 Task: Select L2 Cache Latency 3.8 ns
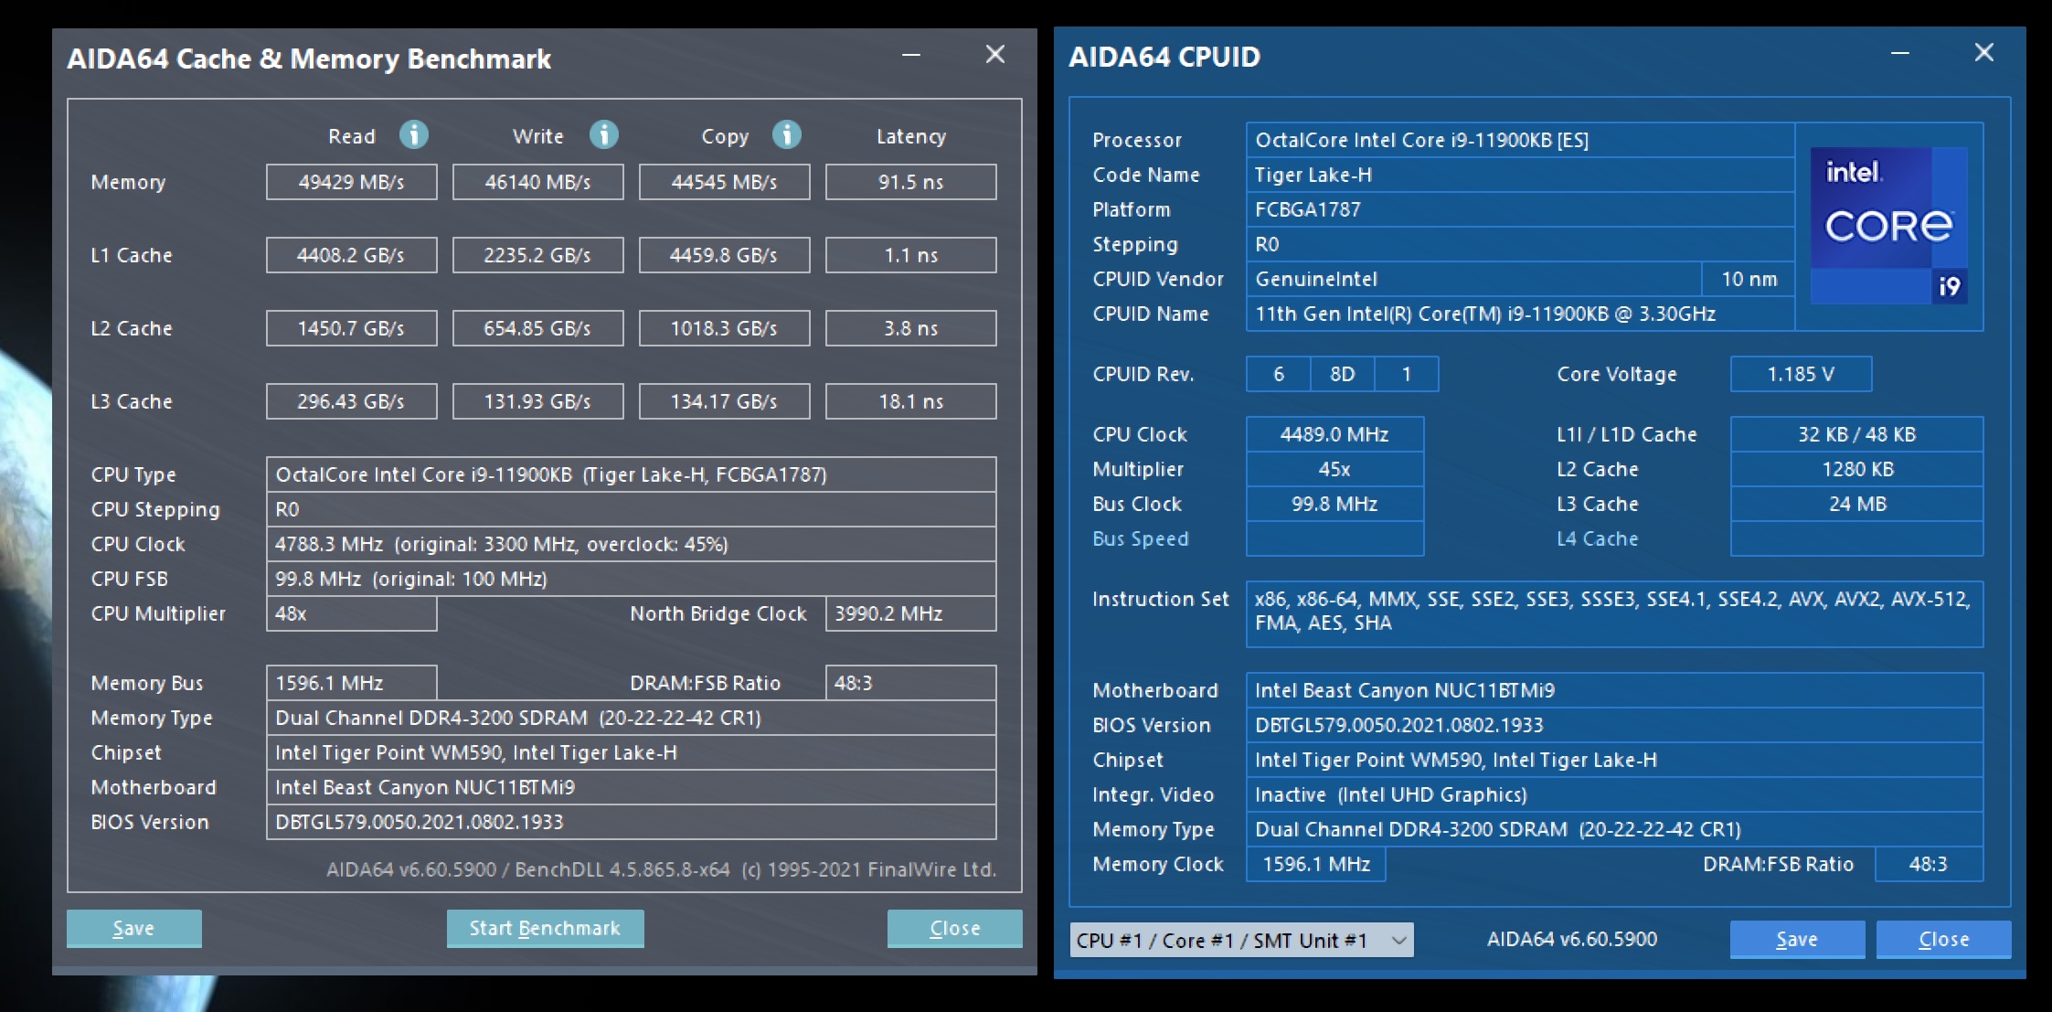click(910, 328)
